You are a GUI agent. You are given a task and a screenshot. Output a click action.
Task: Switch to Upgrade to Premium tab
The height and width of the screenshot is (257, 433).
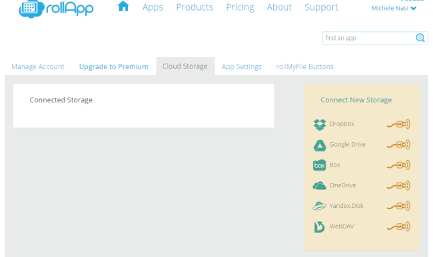click(x=114, y=67)
